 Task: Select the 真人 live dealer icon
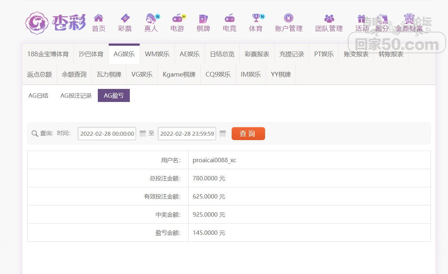(151, 18)
